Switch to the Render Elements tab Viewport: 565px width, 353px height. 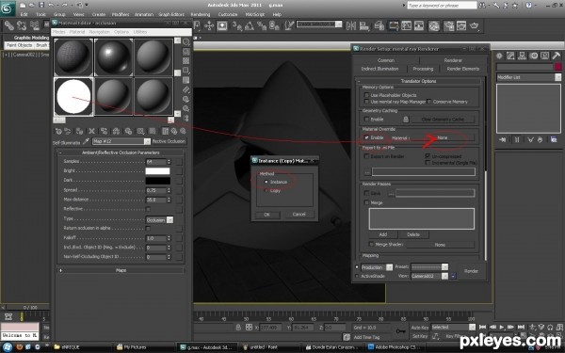pyautogui.click(x=463, y=69)
